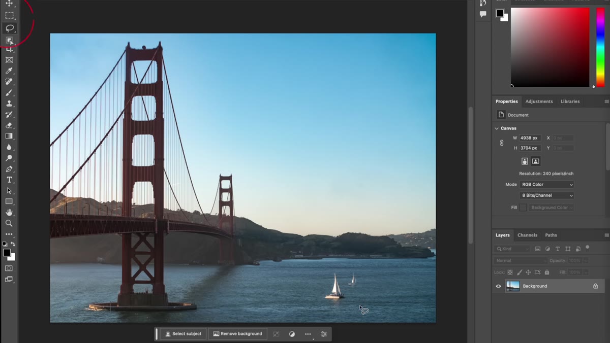610x343 pixels.
Task: Select the Blur tool
Action: 9,147
